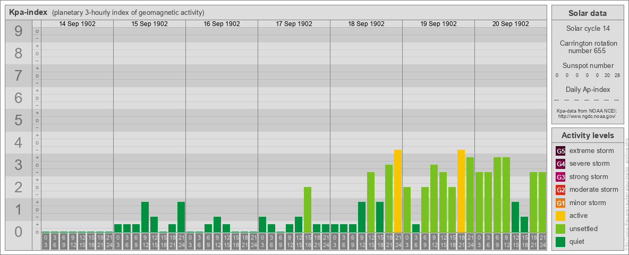The height and width of the screenshot is (255, 629).
Task: Click the sunspot value 28
Action: point(617,75)
